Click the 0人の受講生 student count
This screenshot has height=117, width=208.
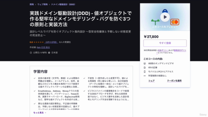pyautogui.click(x=65, y=42)
